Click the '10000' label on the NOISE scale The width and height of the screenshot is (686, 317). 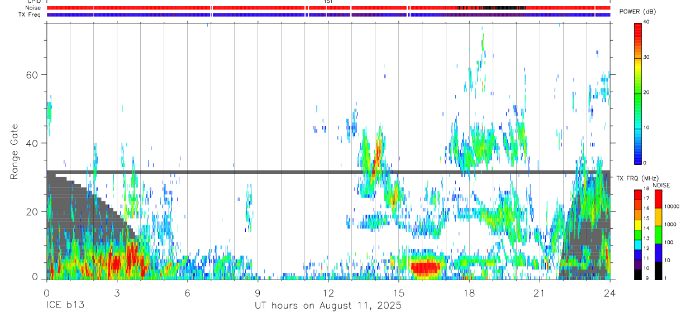click(x=671, y=206)
